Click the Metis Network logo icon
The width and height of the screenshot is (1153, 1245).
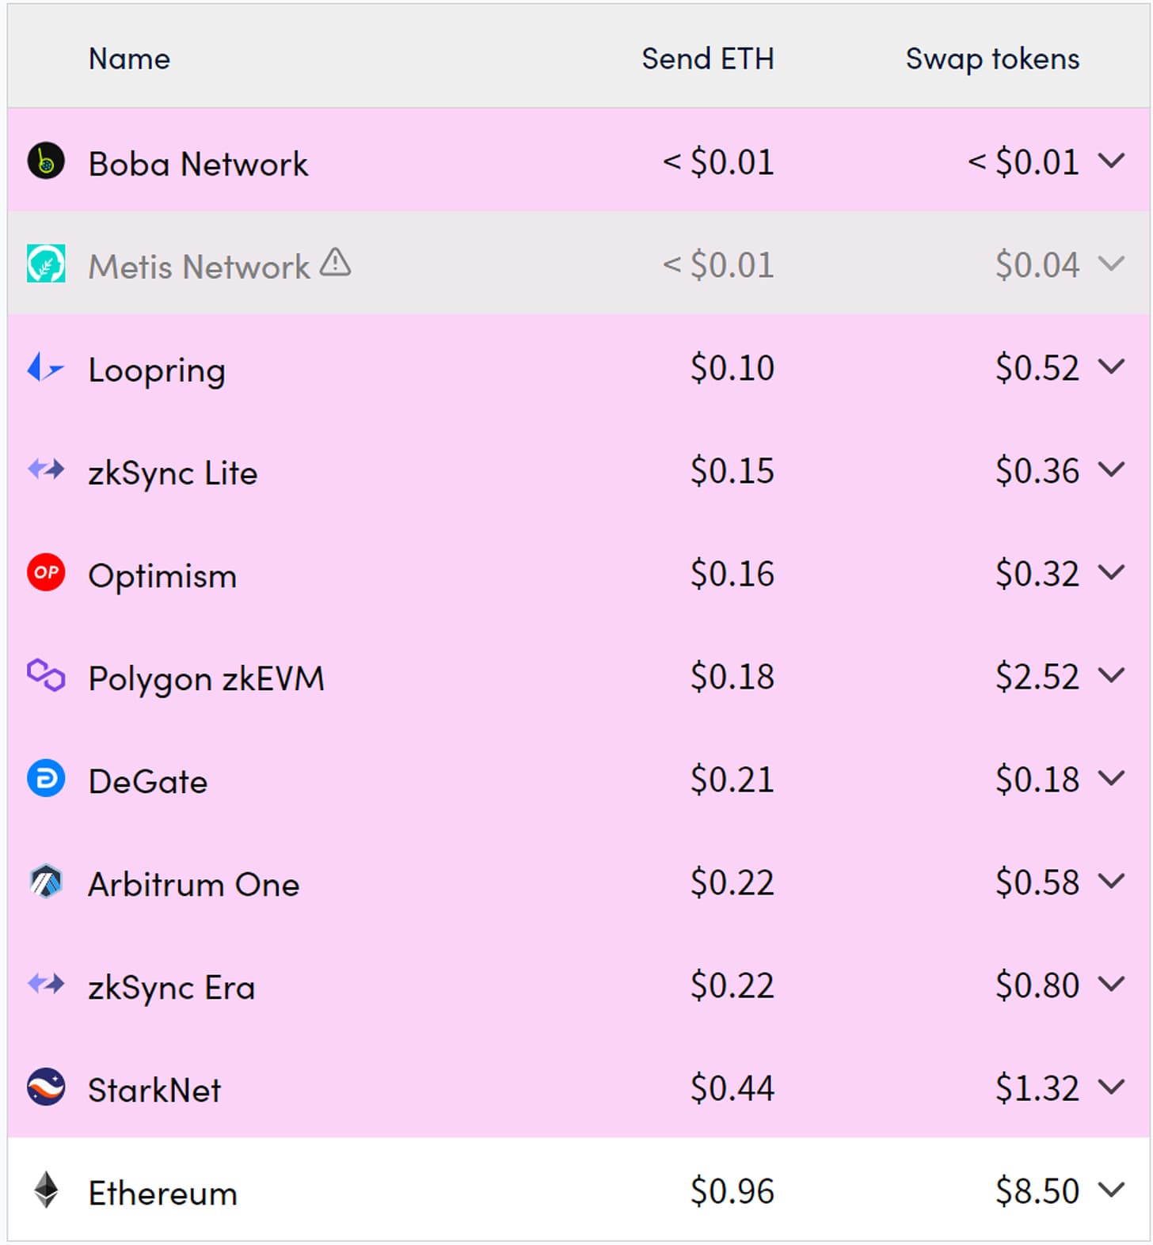pos(46,264)
